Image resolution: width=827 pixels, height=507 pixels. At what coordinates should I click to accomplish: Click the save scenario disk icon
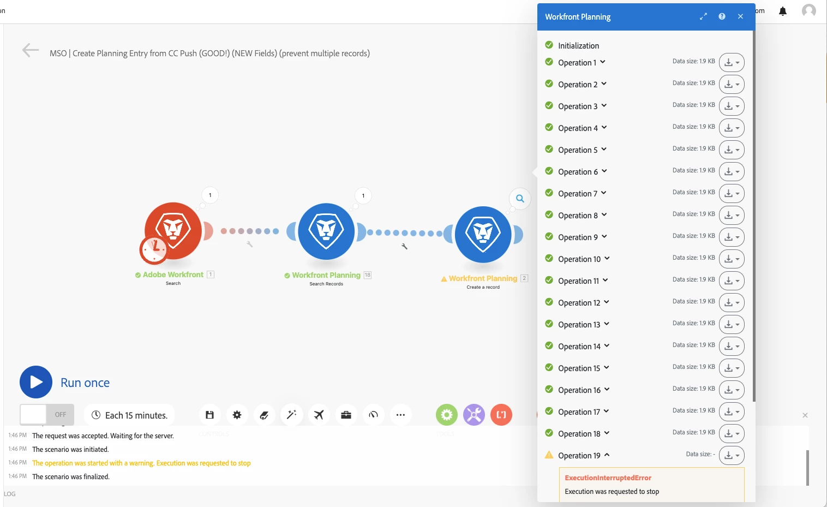click(x=209, y=415)
